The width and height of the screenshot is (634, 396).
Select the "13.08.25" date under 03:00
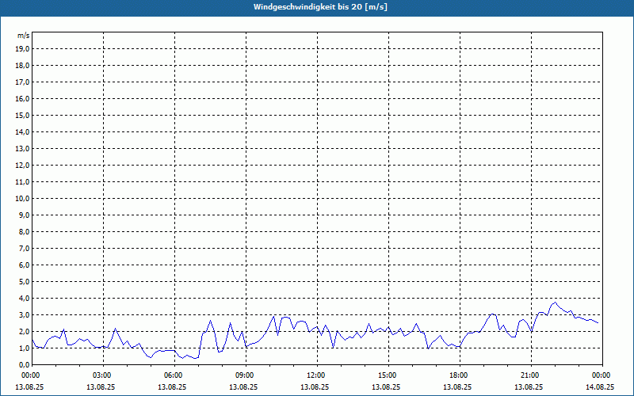pos(101,386)
